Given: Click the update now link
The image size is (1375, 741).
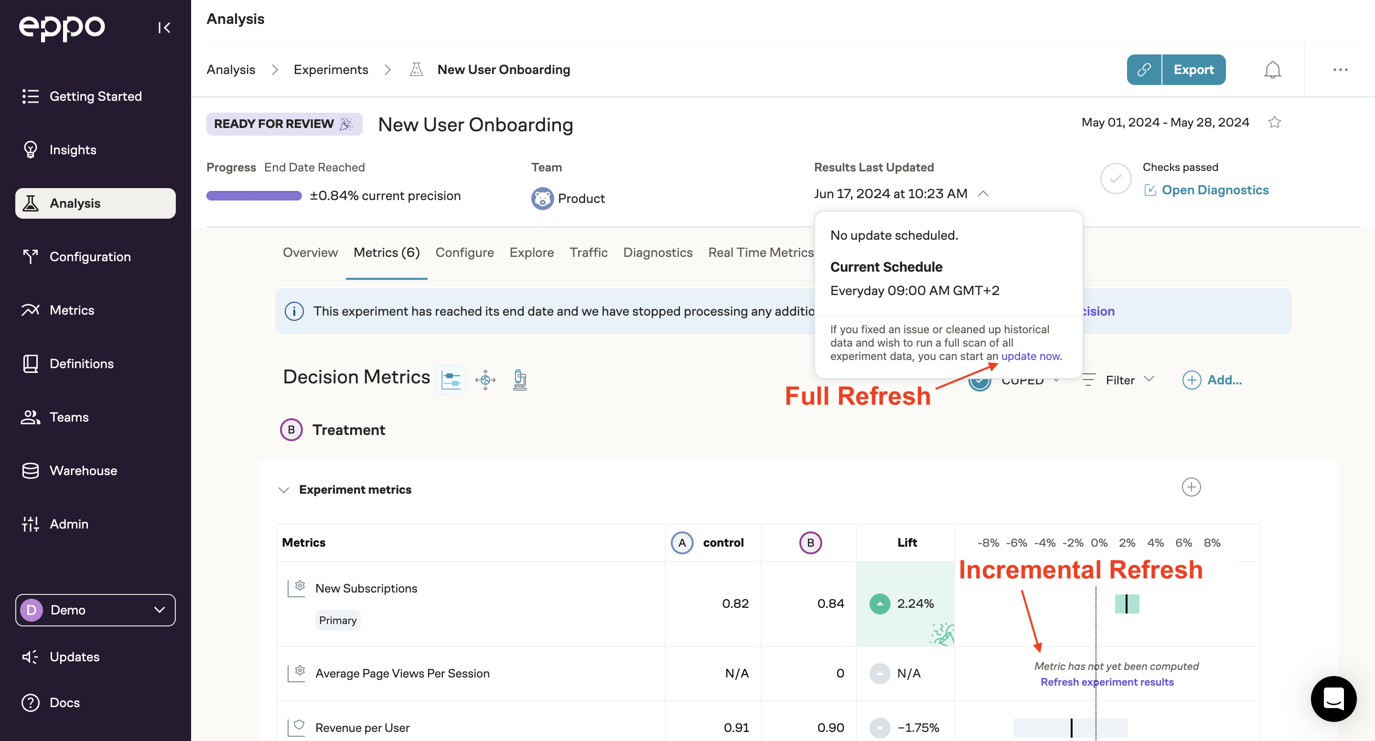Looking at the screenshot, I should click(x=1030, y=356).
